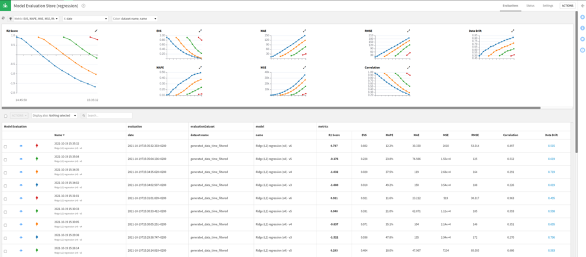Click green marker icon of 15:30:33 evaluation

(36, 211)
